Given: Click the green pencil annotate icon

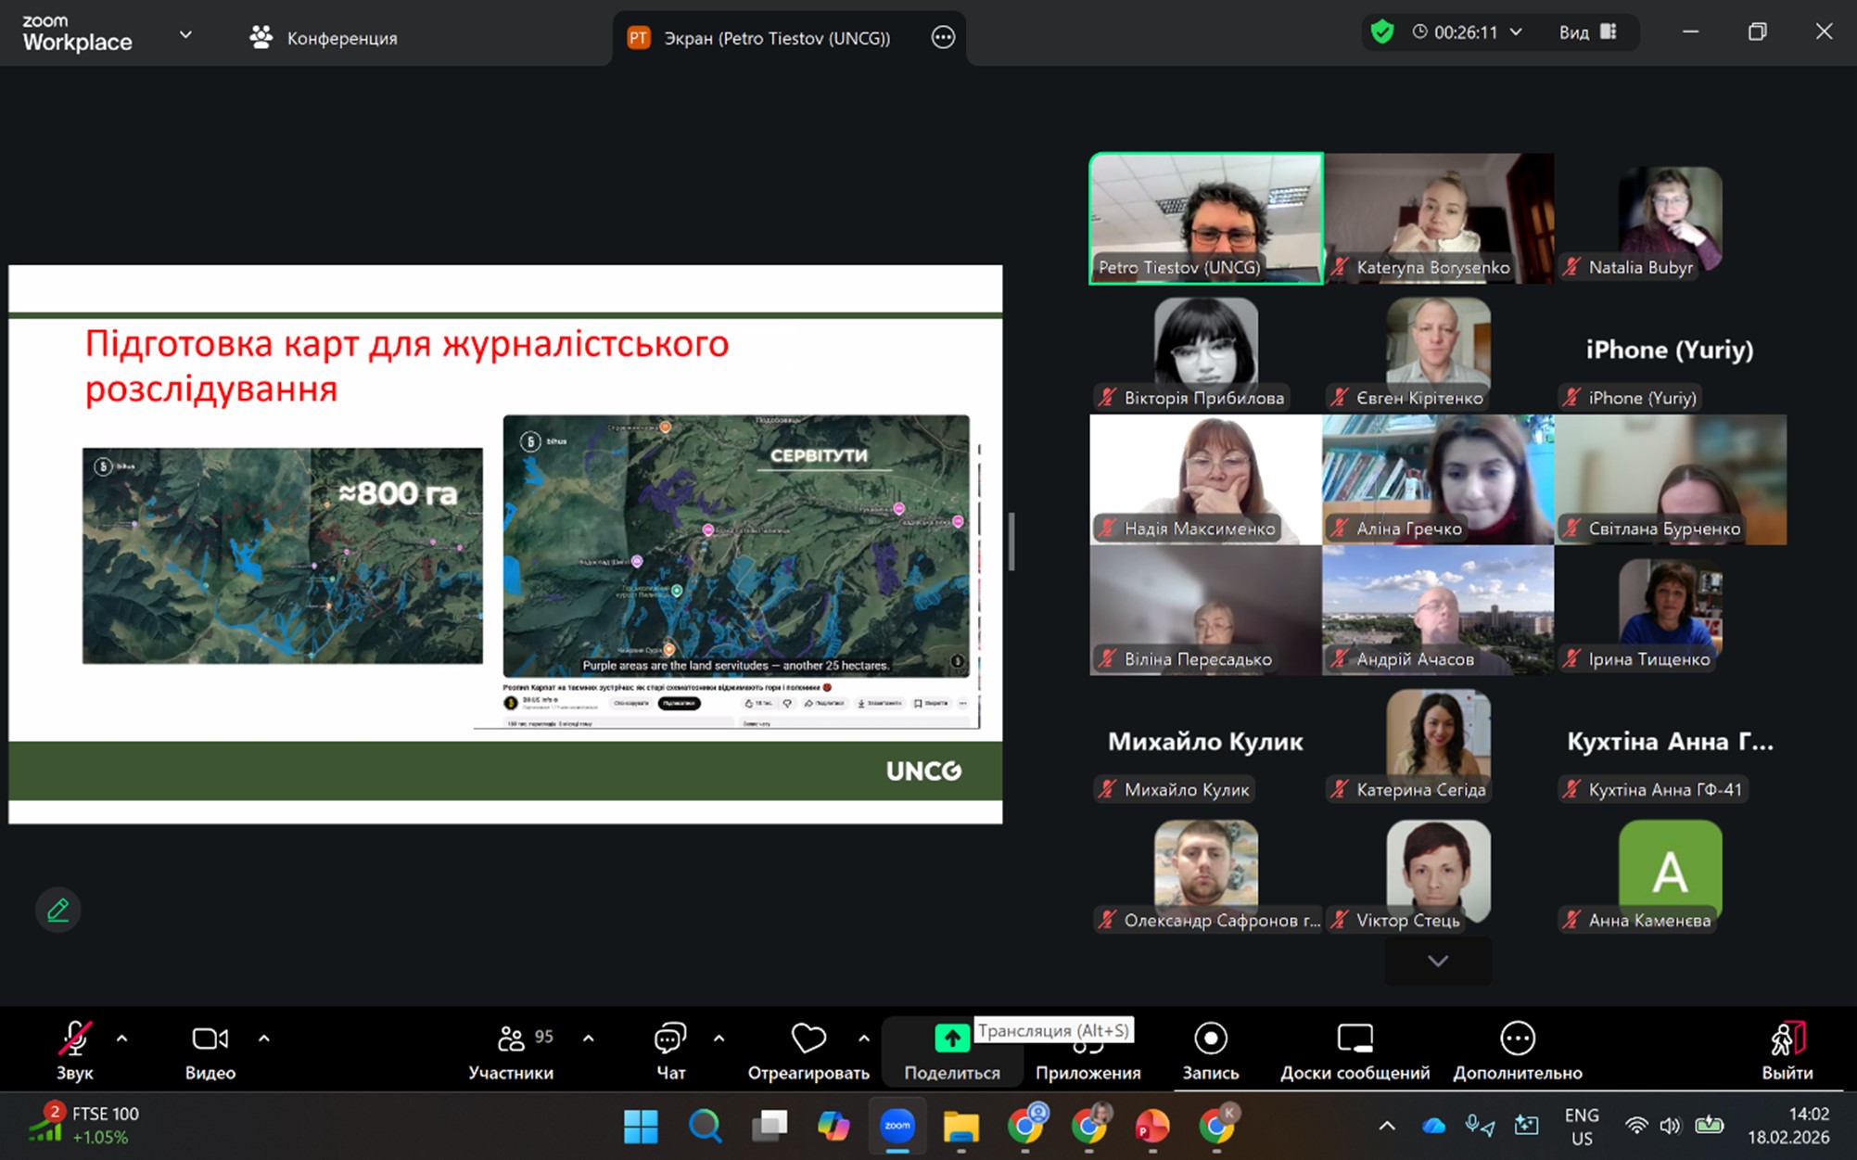Looking at the screenshot, I should coord(57,911).
